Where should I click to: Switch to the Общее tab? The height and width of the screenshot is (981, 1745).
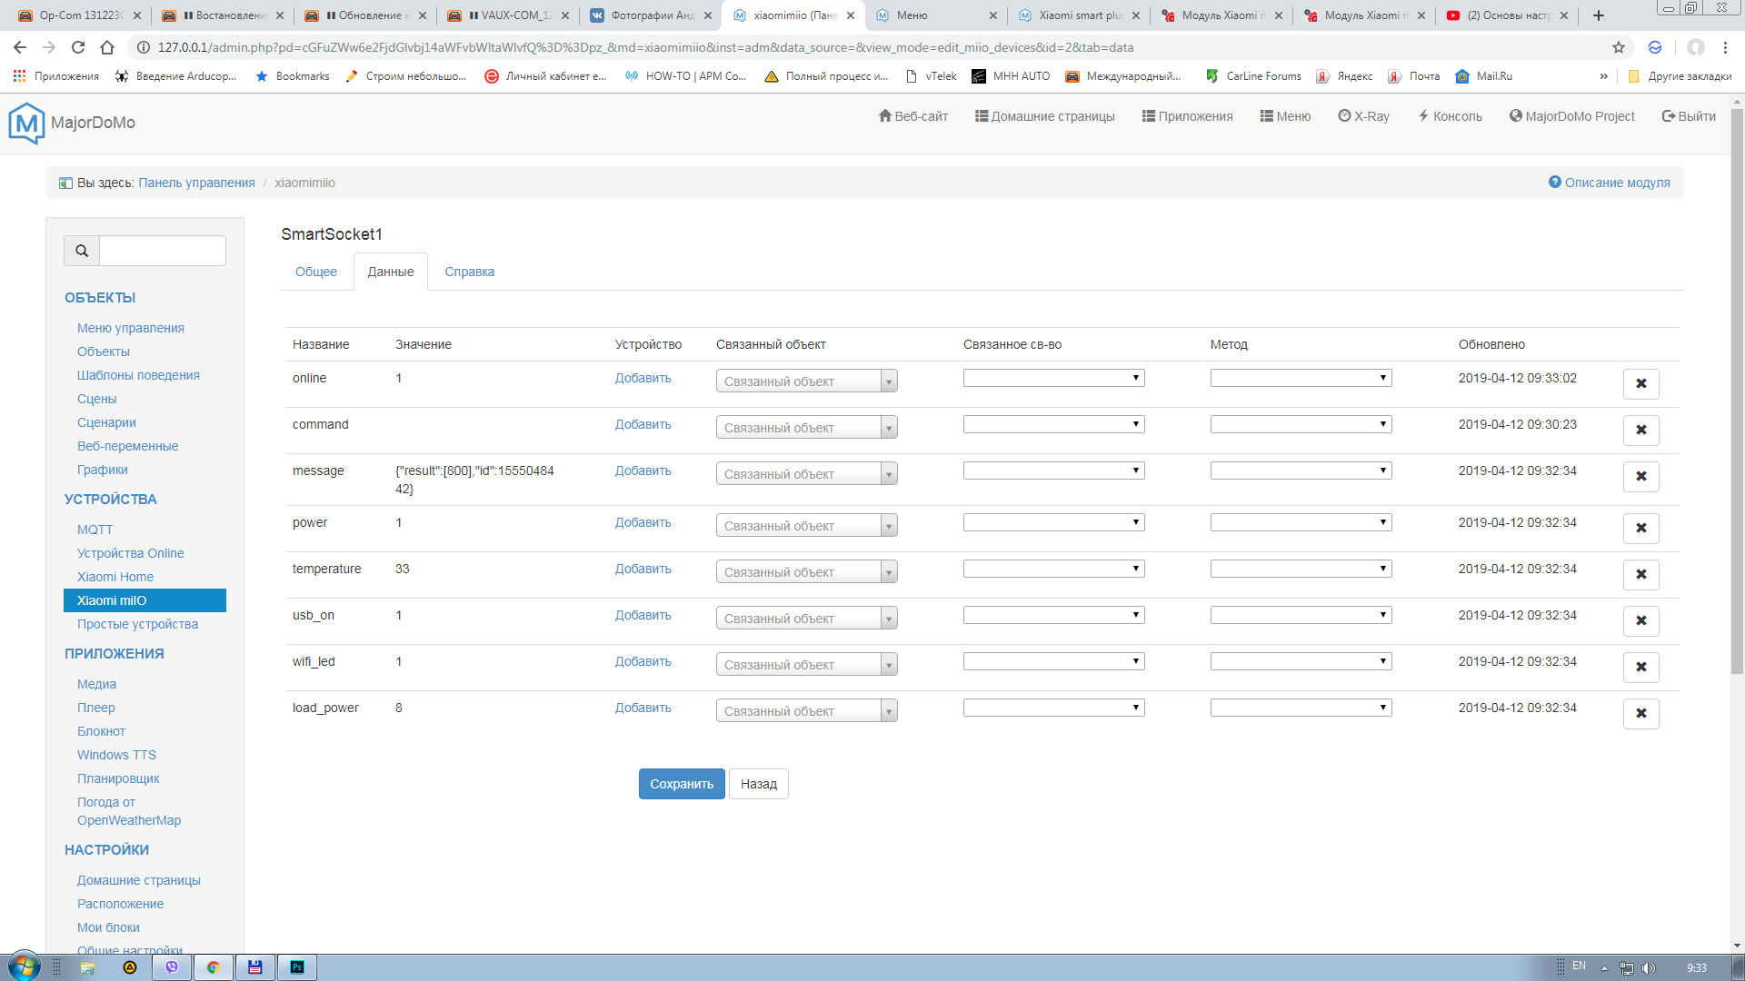coord(316,272)
